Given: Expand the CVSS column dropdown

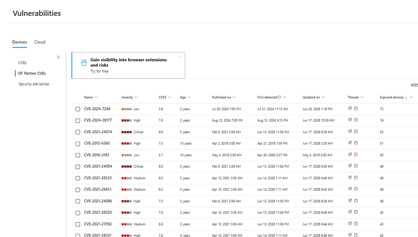Looking at the screenshot, I should click(169, 97).
